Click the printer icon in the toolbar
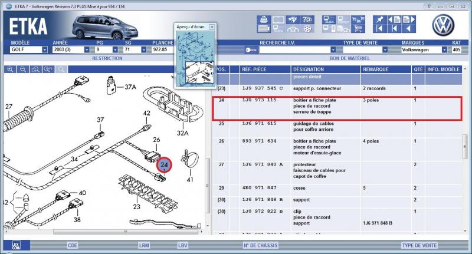This screenshot has width=472, height=254. (264, 20)
